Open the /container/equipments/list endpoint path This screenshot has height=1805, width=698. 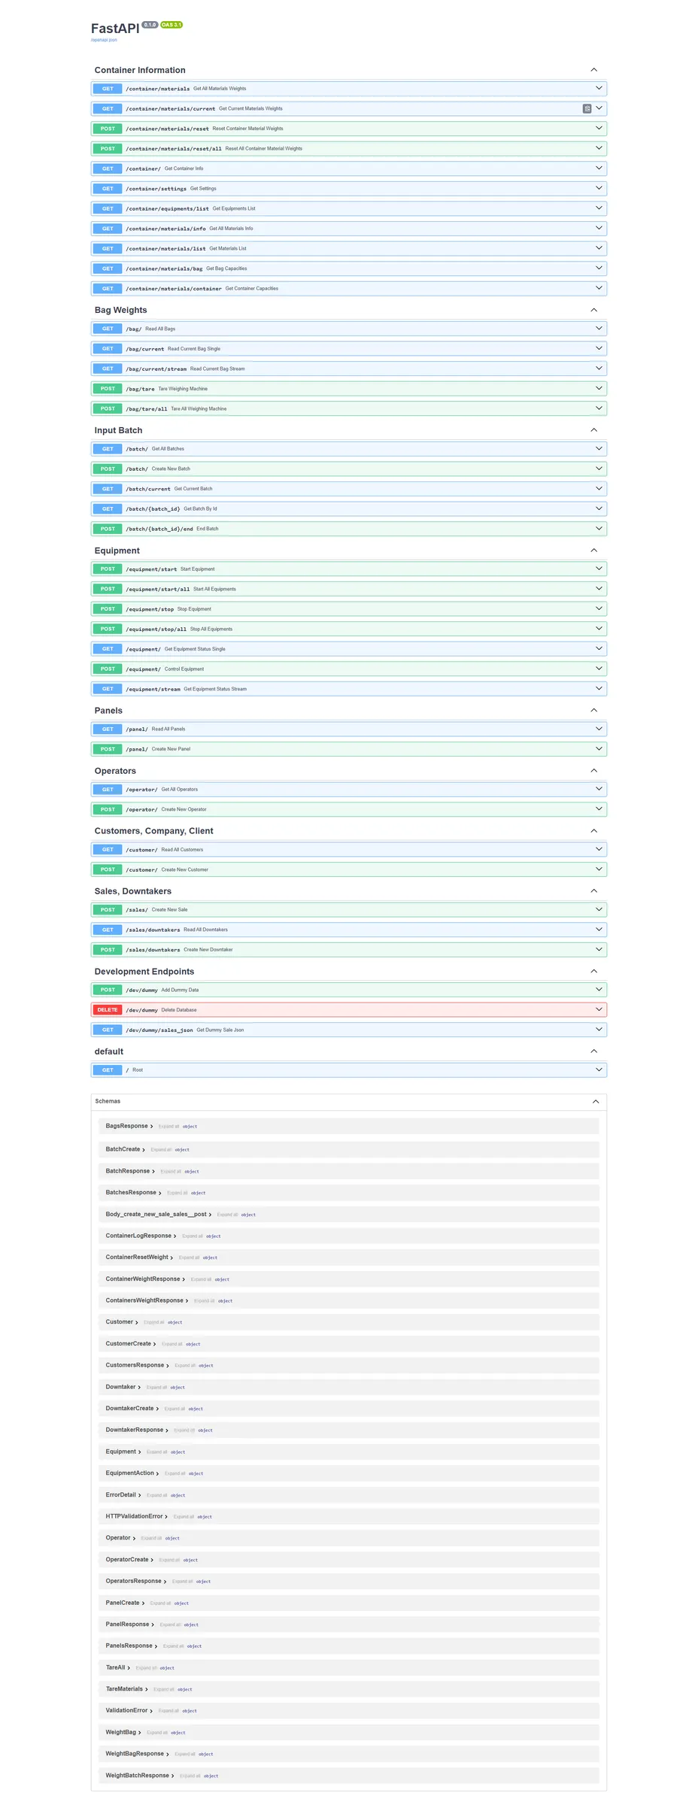point(168,208)
